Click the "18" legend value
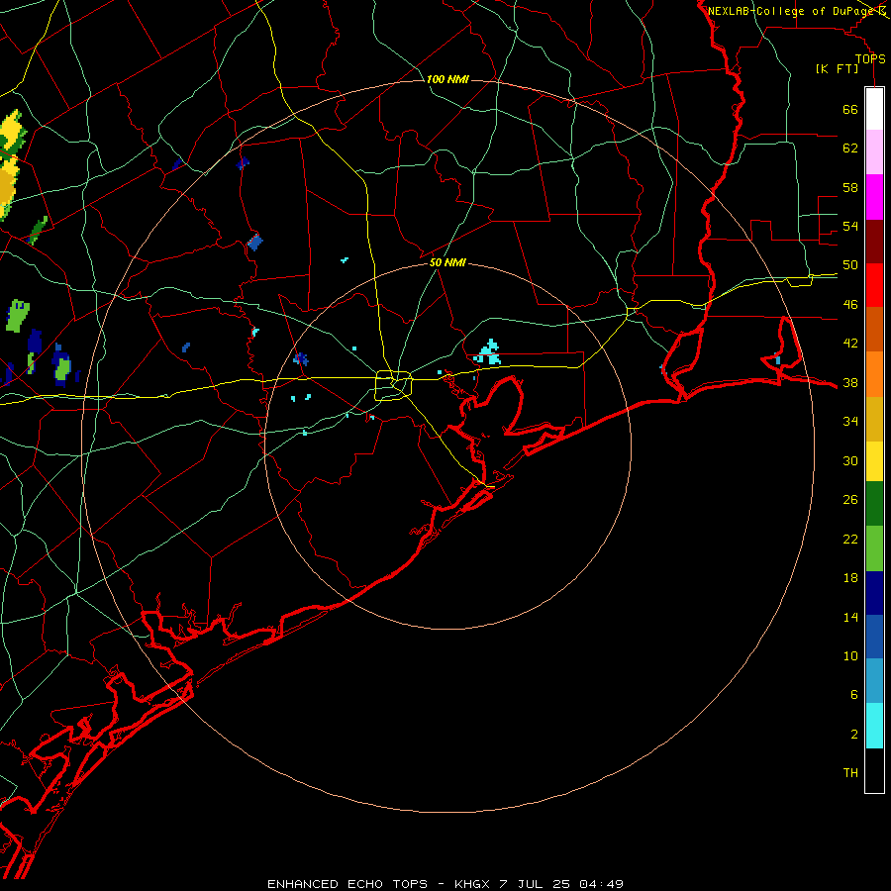This screenshot has width=891, height=891. [850, 578]
